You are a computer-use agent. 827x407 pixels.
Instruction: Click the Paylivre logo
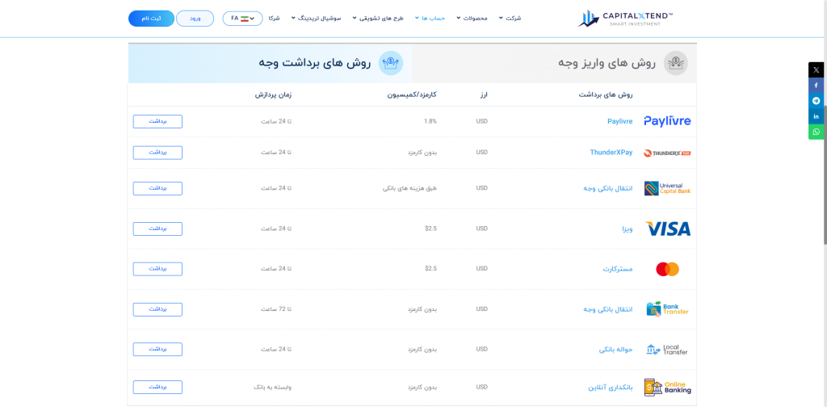pyautogui.click(x=667, y=121)
